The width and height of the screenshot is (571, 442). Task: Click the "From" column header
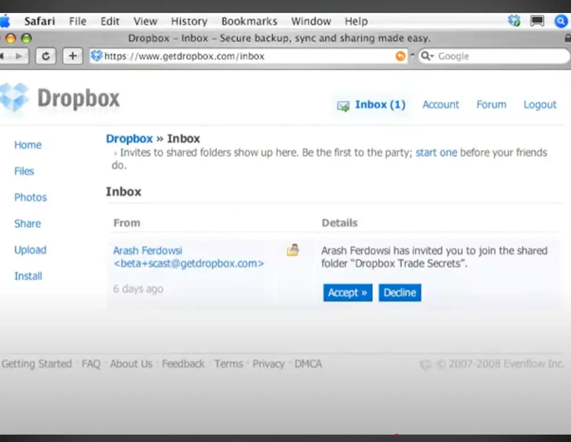(x=127, y=223)
